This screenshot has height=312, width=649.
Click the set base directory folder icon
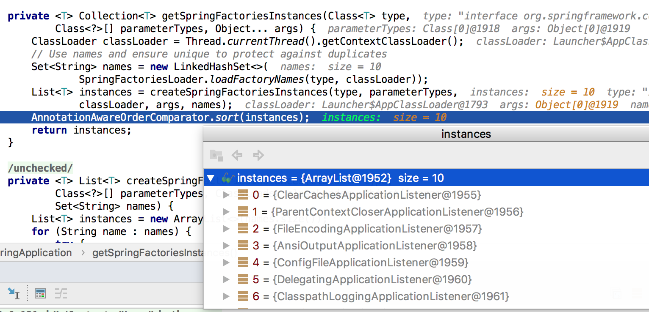click(216, 155)
